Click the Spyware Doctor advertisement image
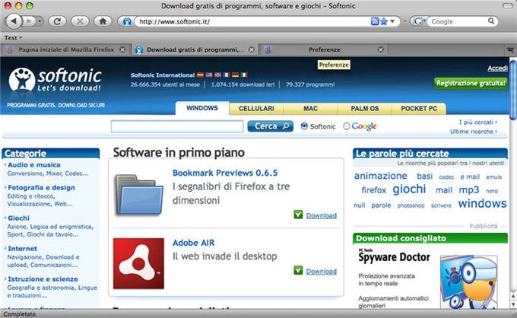This screenshot has height=318, width=517. 468,282
